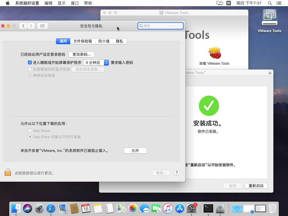Viewport: 288px width, 216px height.
Task: Click 返回 back button in installer
Action: [x=233, y=186]
